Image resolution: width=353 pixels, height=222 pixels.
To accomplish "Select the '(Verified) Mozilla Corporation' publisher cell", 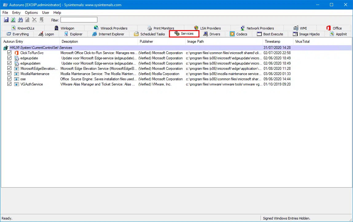I will coord(159,74).
